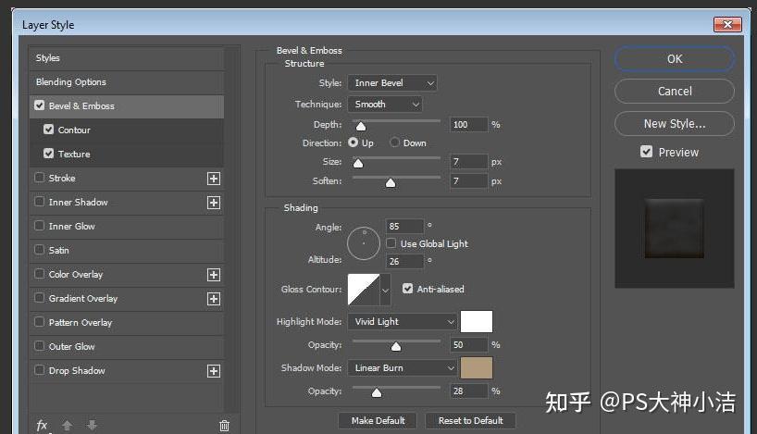Open the fx effects menu icon
The image size is (757, 434).
(42, 426)
